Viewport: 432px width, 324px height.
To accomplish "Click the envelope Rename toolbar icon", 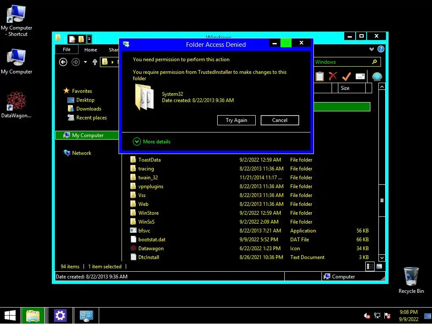I will 360,76.
